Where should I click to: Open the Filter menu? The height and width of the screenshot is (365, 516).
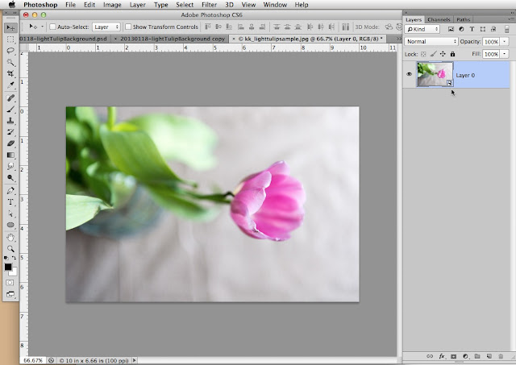210,5
